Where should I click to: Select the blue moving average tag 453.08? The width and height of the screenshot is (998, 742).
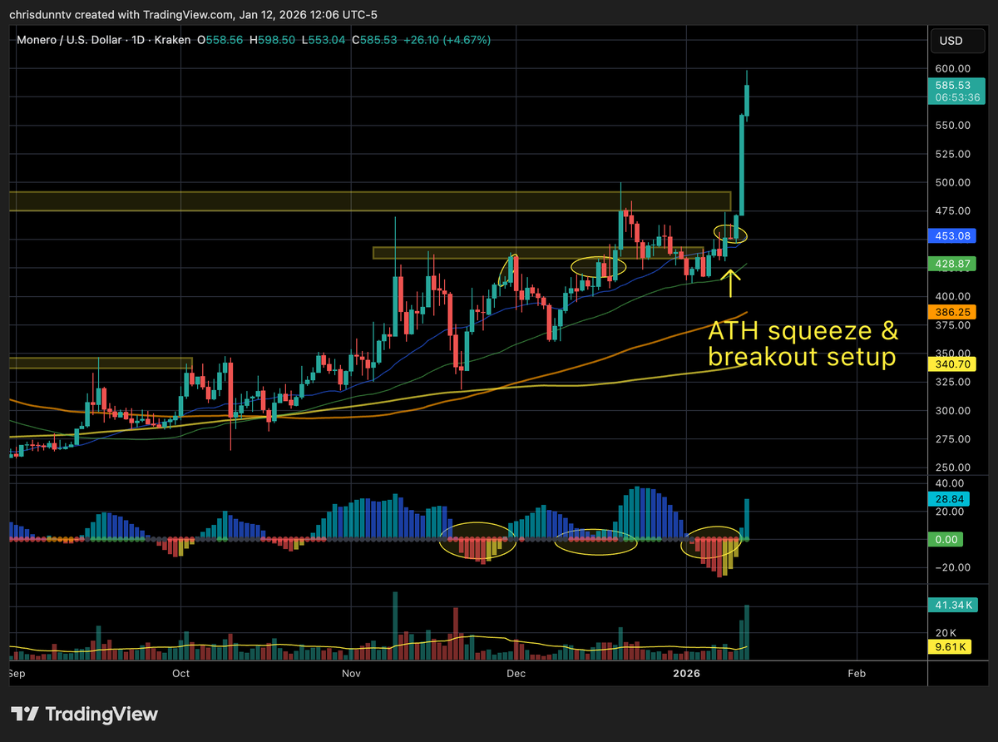tap(952, 235)
